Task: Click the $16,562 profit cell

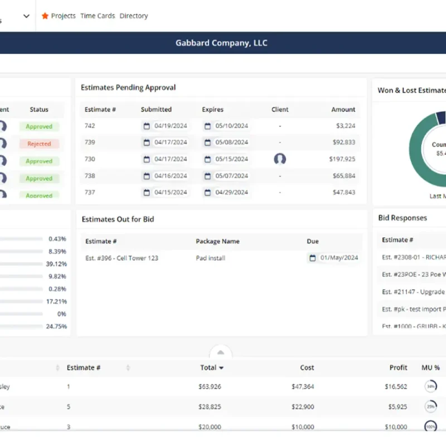Action: [396, 386]
